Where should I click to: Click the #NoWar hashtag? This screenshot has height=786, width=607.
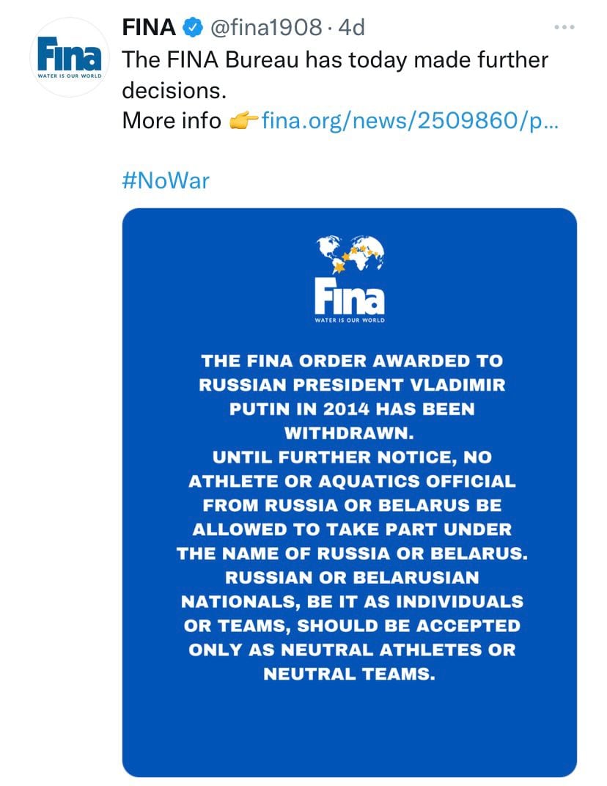(165, 178)
